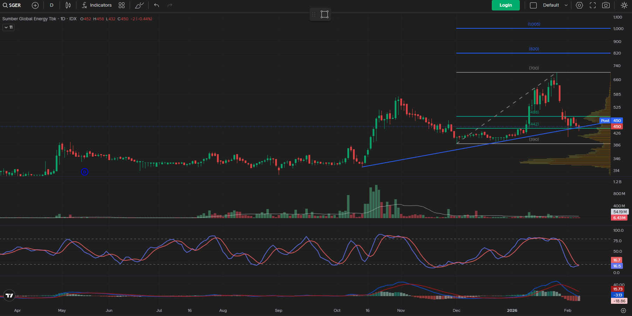The height and width of the screenshot is (316, 632).
Task: Open the D interval dropdown
Action: click(x=52, y=5)
